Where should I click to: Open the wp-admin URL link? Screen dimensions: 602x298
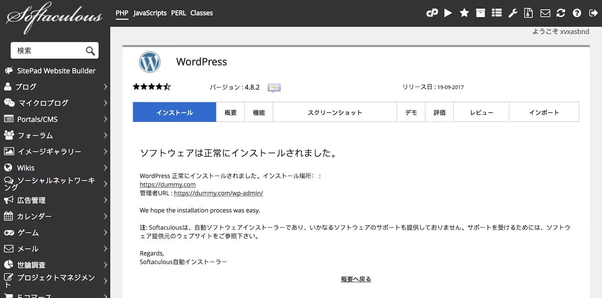218,193
